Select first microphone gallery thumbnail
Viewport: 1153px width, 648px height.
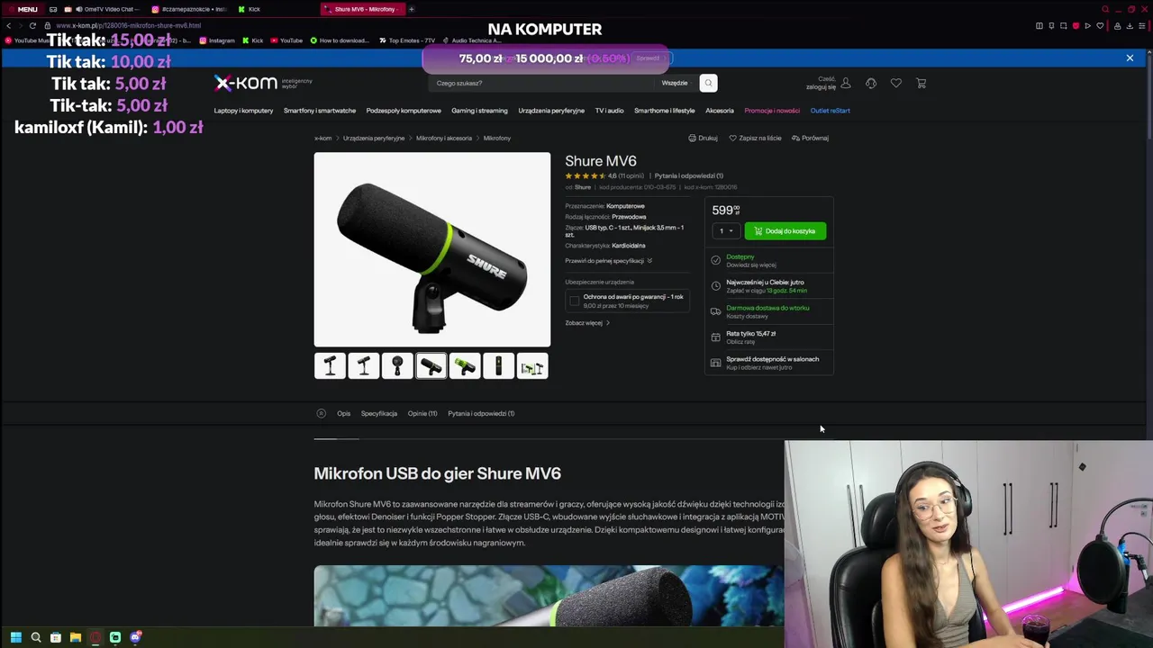(330, 366)
